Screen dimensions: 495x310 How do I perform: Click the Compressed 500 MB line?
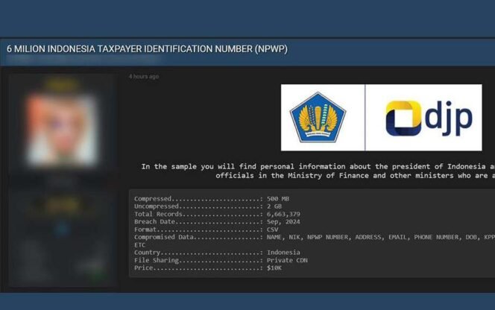[x=211, y=199]
